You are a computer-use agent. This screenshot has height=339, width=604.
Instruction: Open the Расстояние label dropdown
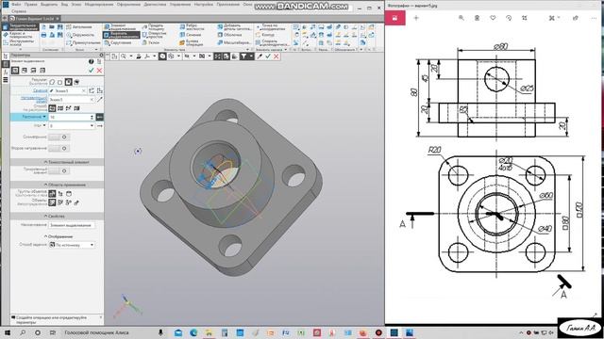44,117
